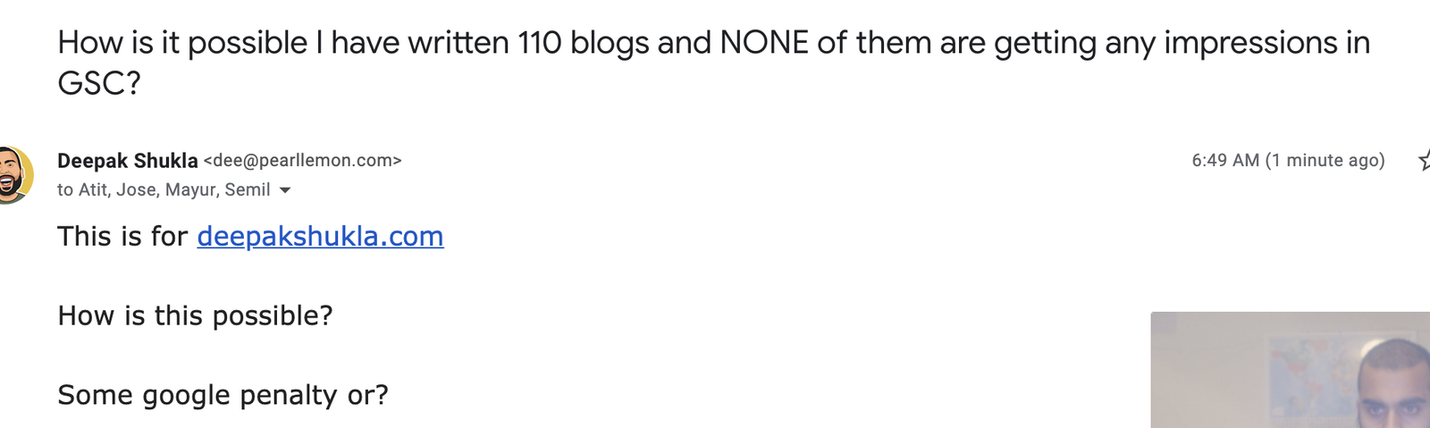The width and height of the screenshot is (1430, 428).
Task: Click the email subject about 110 blogs
Action: click(713, 63)
